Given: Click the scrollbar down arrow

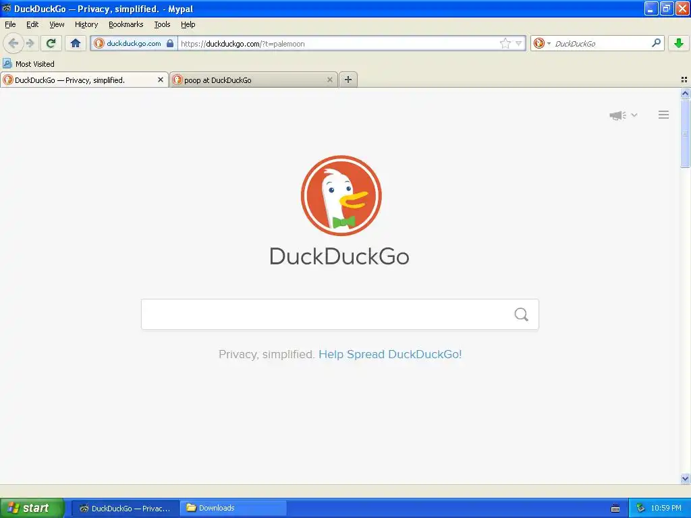Looking at the screenshot, I should tap(685, 478).
